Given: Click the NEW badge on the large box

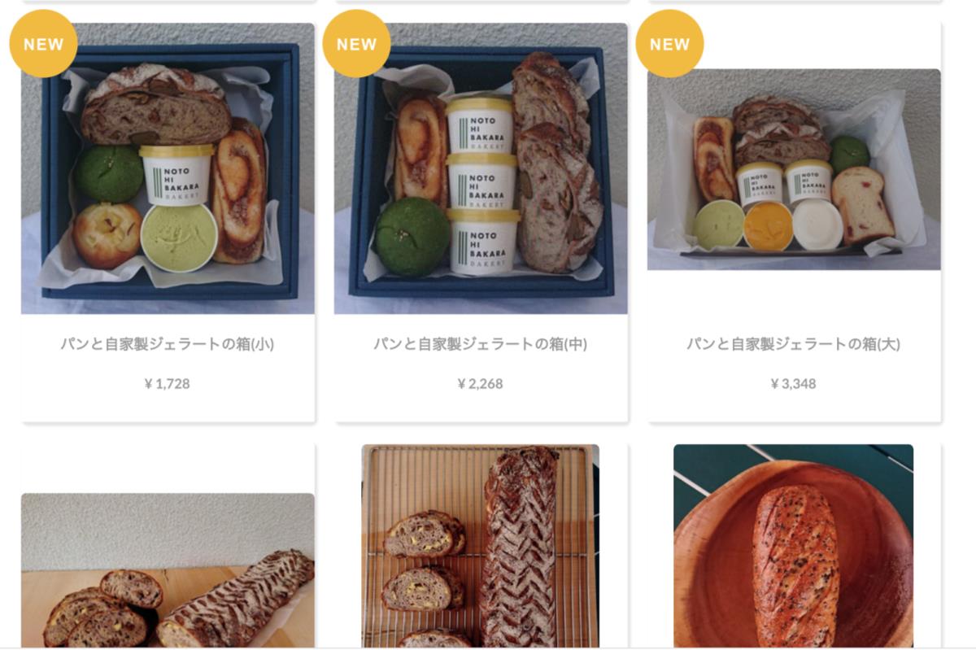Looking at the screenshot, I should [x=669, y=44].
